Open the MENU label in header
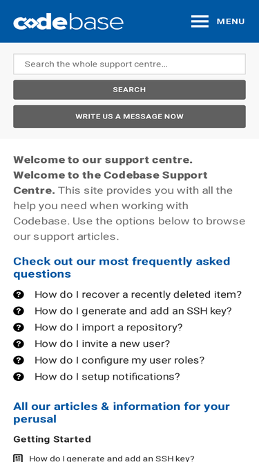This screenshot has width=259, height=462. pyautogui.click(x=231, y=21)
